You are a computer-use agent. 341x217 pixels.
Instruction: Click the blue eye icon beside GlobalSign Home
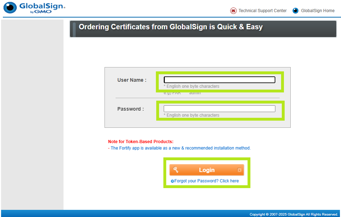[295, 11]
